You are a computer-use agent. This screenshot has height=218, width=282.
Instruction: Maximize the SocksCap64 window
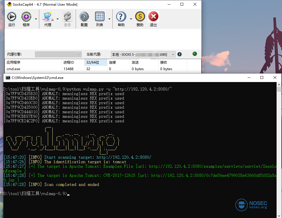click(x=182, y=4)
